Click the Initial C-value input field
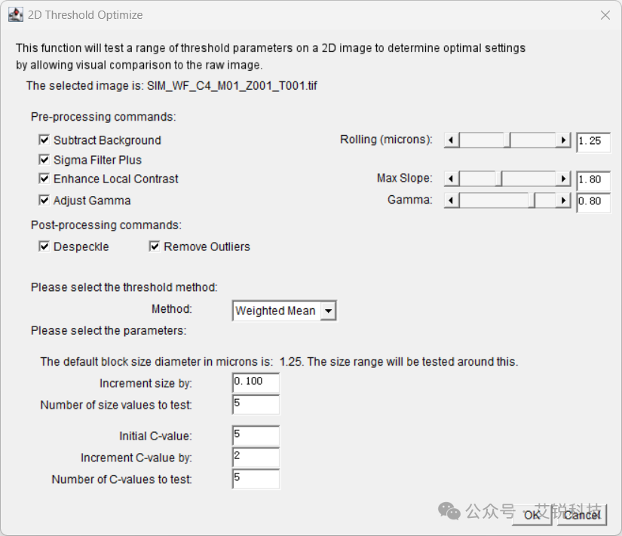The image size is (622, 536). pyautogui.click(x=256, y=436)
